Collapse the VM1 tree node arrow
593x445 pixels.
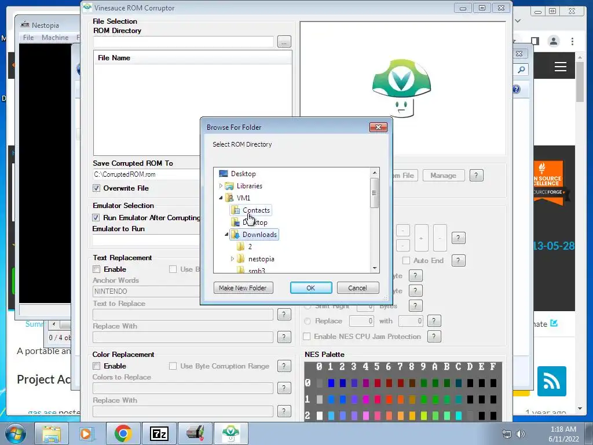point(221,198)
